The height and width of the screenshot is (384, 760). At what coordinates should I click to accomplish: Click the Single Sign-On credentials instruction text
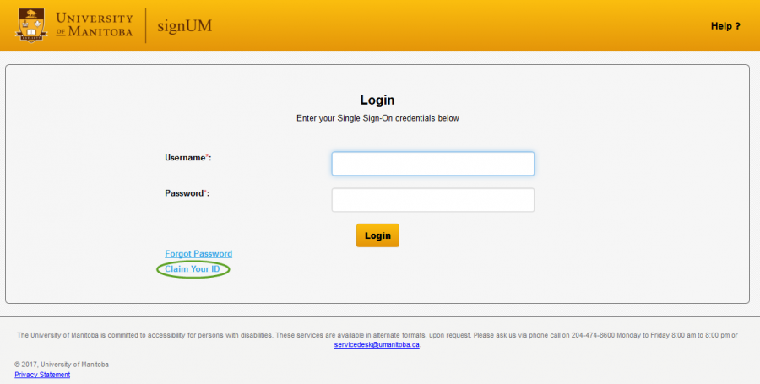(377, 118)
